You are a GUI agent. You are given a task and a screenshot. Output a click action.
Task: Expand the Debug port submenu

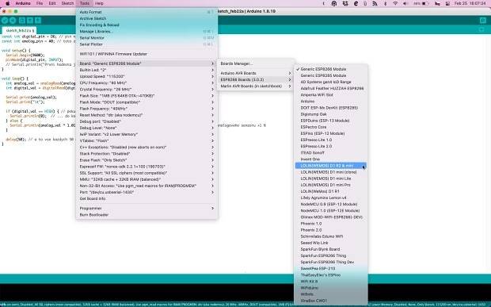tap(147, 121)
